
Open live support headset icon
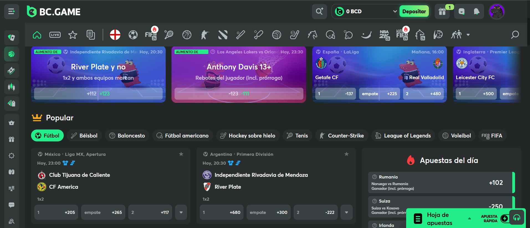(x=517, y=218)
